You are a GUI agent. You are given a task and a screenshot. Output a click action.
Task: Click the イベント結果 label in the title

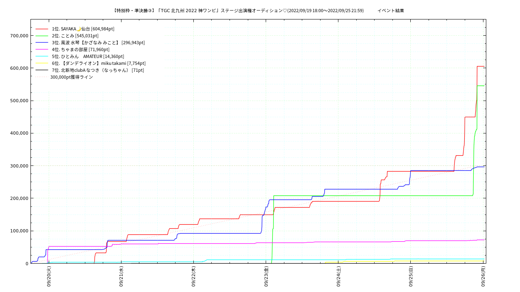(391, 11)
